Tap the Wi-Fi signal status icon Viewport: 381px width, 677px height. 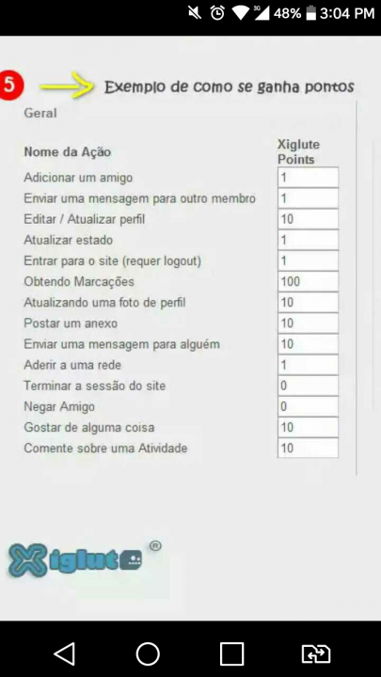click(239, 13)
